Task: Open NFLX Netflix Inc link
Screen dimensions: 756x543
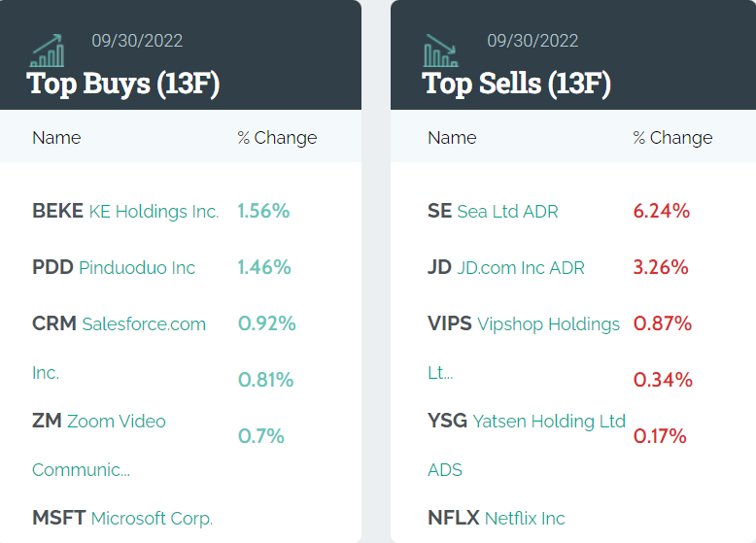Action: [x=497, y=518]
